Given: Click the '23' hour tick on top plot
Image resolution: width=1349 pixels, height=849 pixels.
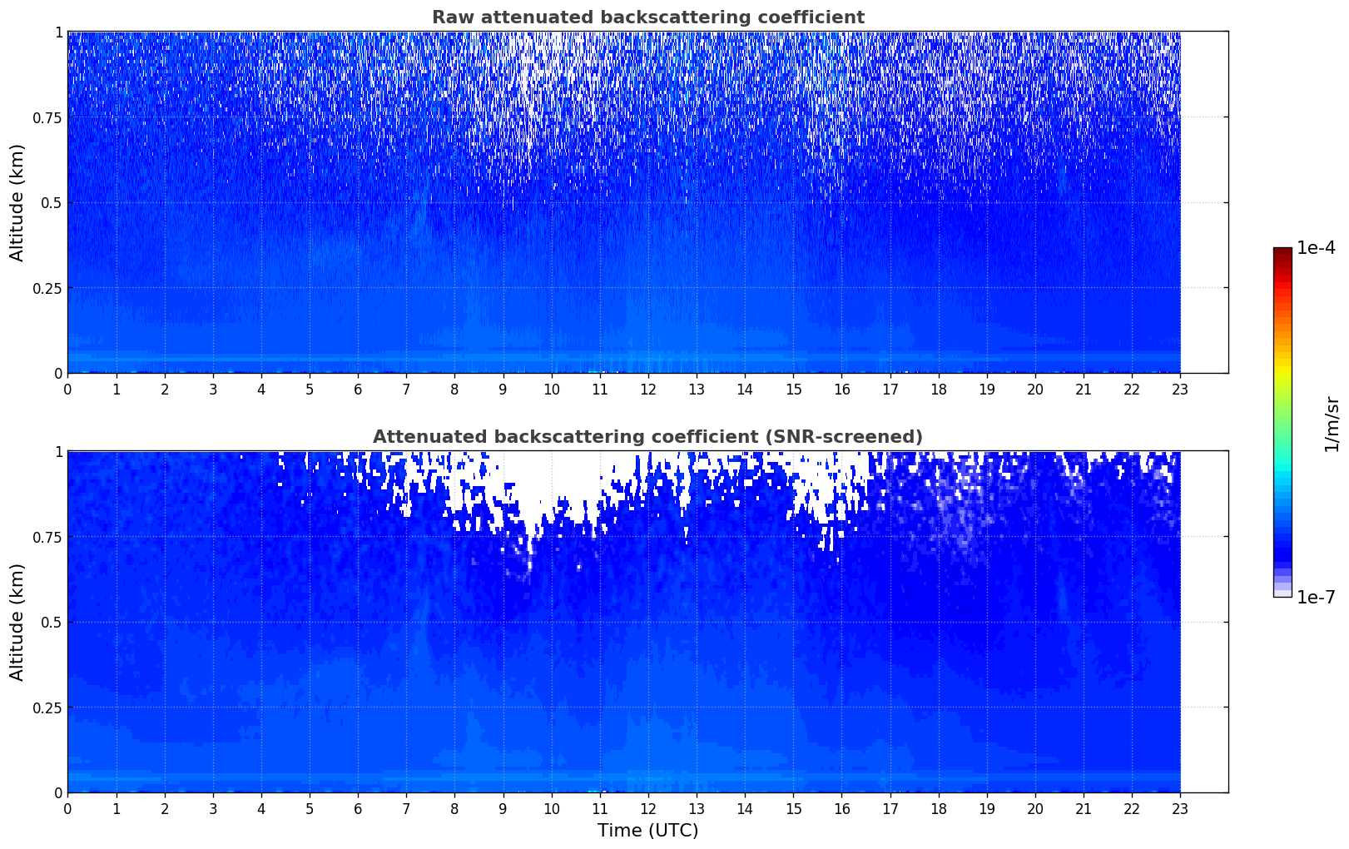Looking at the screenshot, I should [x=1180, y=390].
